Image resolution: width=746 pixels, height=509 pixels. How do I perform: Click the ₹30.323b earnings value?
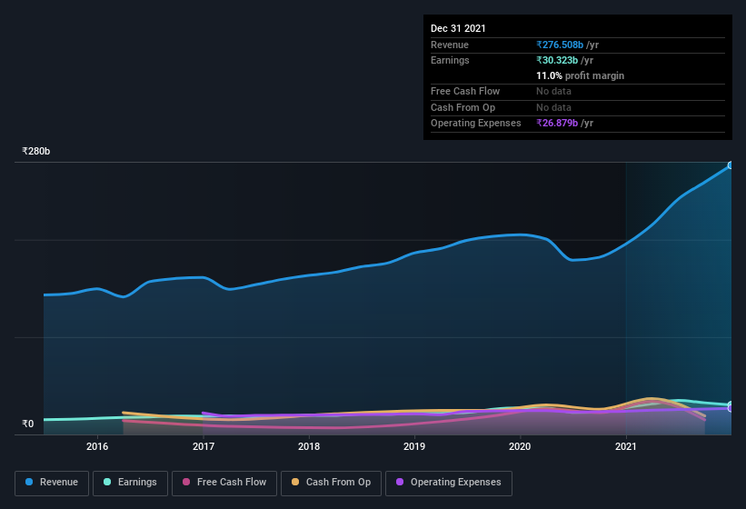[557, 60]
